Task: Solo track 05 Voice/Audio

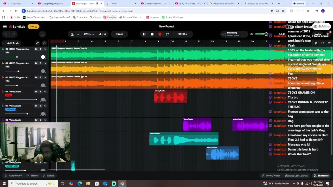Action: [x=40, y=106]
